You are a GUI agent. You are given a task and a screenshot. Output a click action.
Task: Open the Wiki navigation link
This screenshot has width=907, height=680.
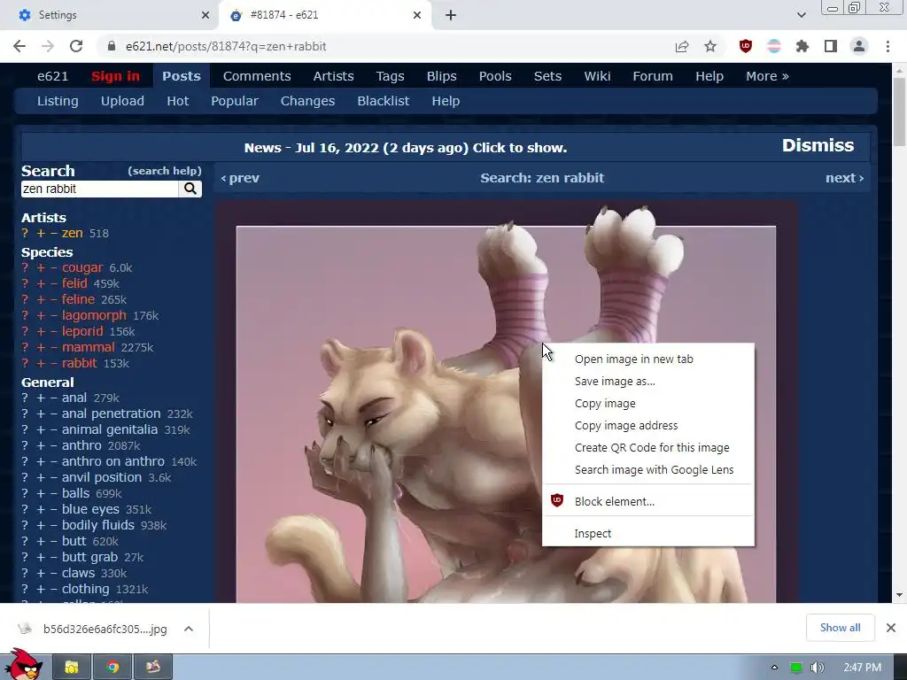click(x=598, y=76)
